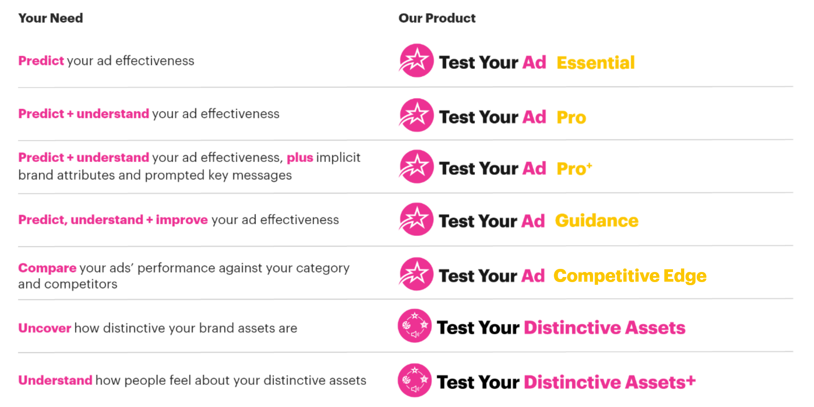Click the icon beside Test Your Distinctive Assets+

coord(414,381)
